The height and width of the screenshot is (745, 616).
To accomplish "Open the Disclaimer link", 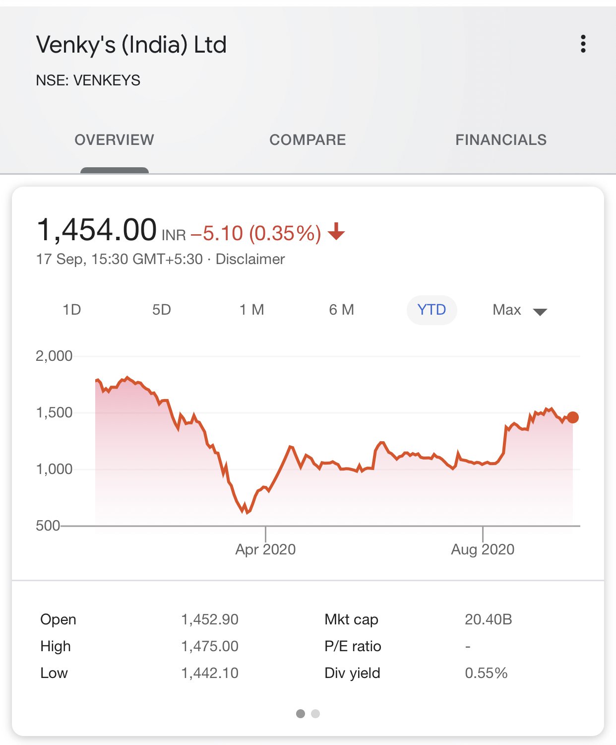I will tap(250, 259).
